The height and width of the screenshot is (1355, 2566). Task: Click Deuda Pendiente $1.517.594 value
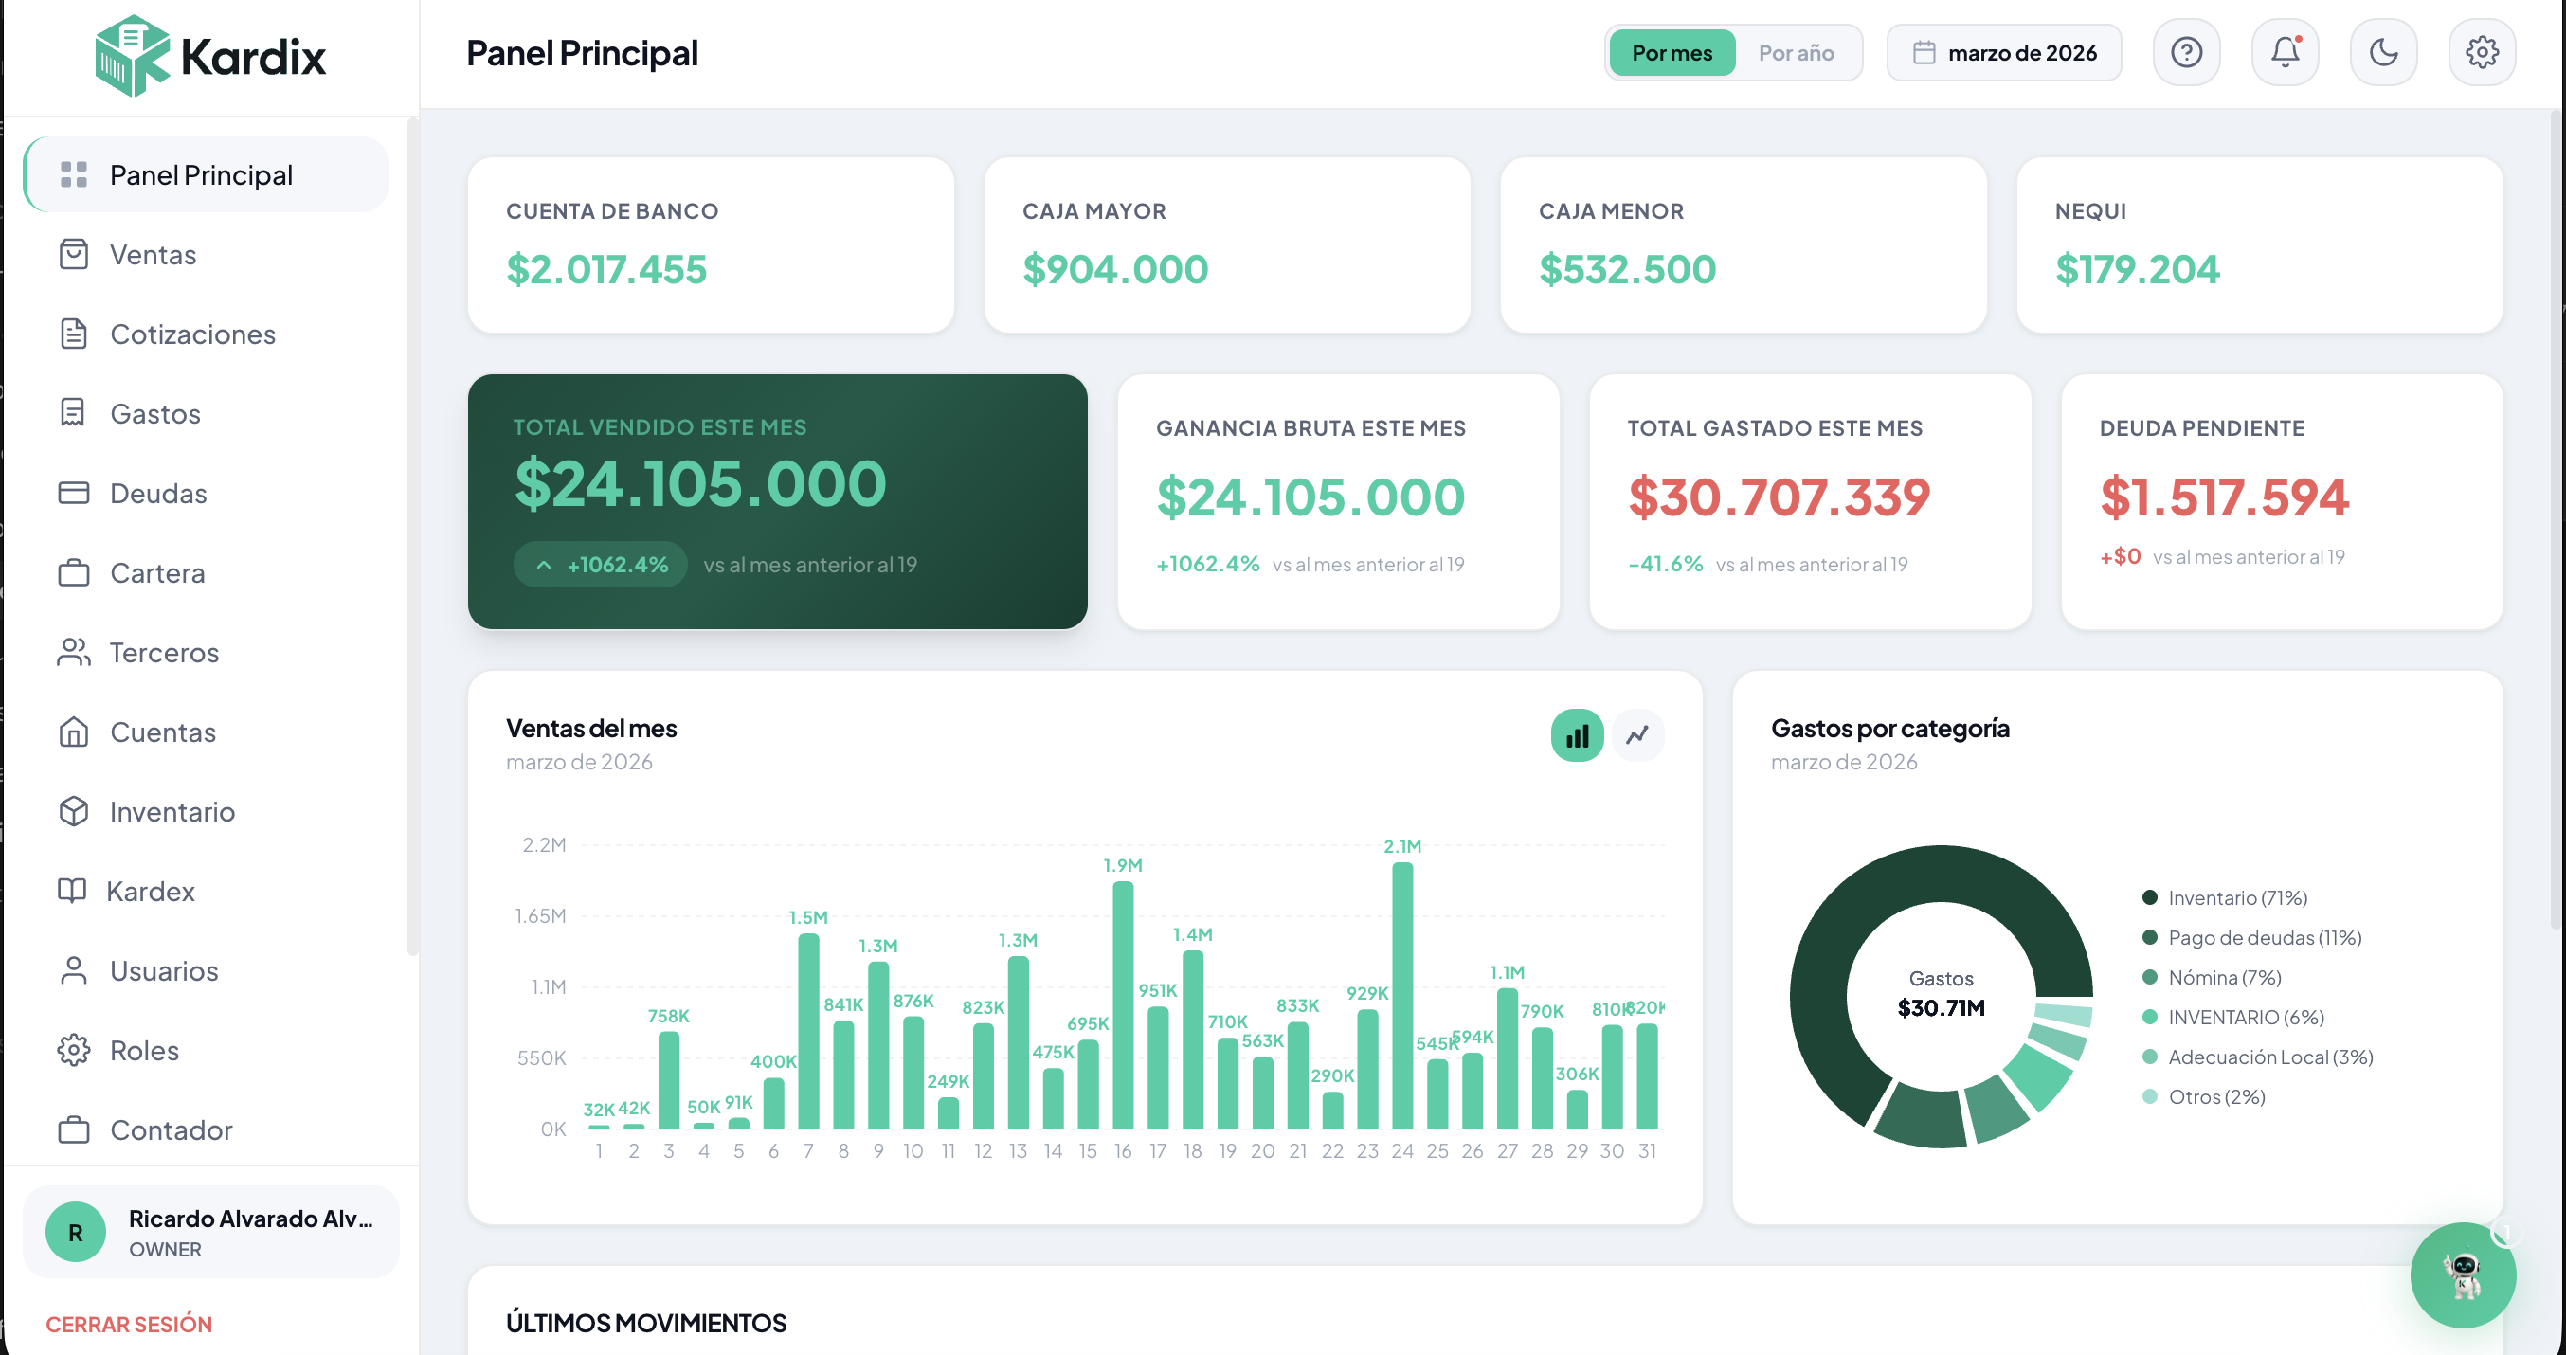click(x=2223, y=497)
